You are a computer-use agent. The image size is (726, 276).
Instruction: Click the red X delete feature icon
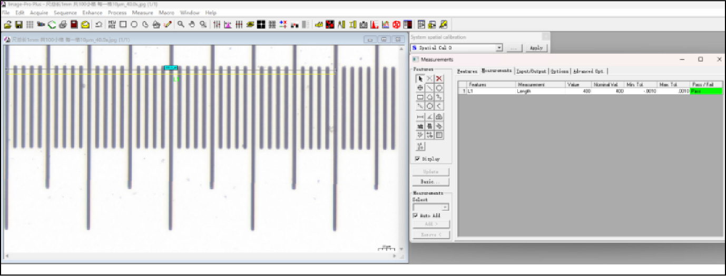(439, 78)
